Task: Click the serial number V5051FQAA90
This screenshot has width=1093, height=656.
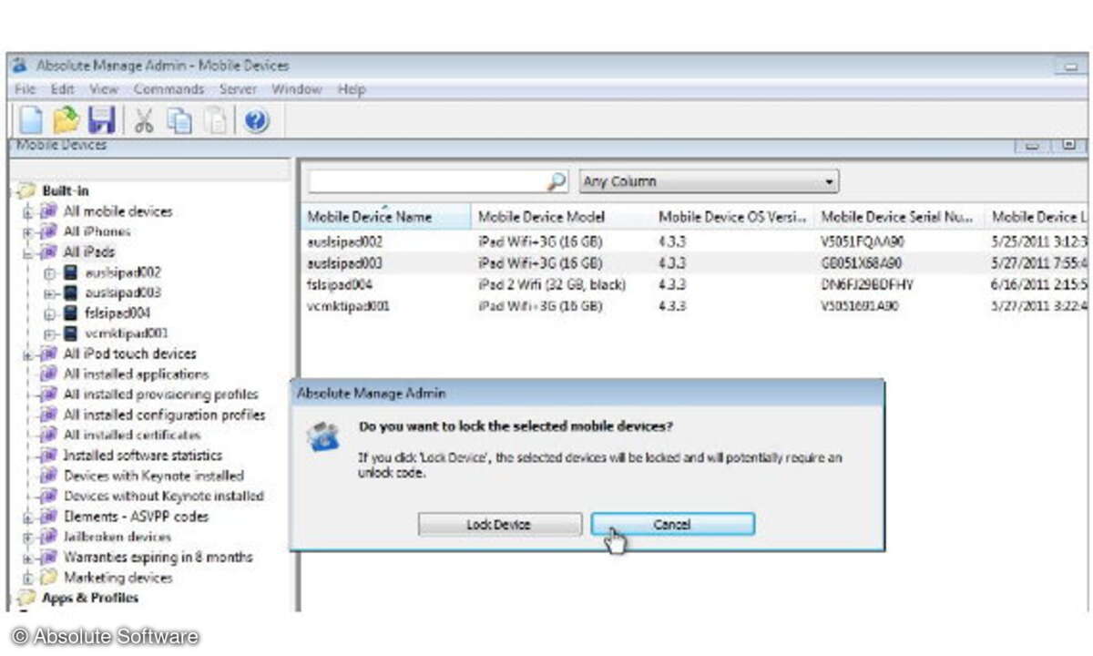Action: [863, 242]
